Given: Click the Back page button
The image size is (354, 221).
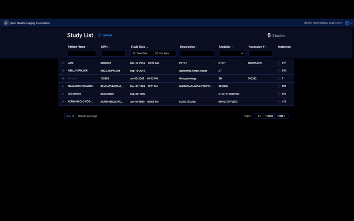Looking at the screenshot, I should pos(269,116).
